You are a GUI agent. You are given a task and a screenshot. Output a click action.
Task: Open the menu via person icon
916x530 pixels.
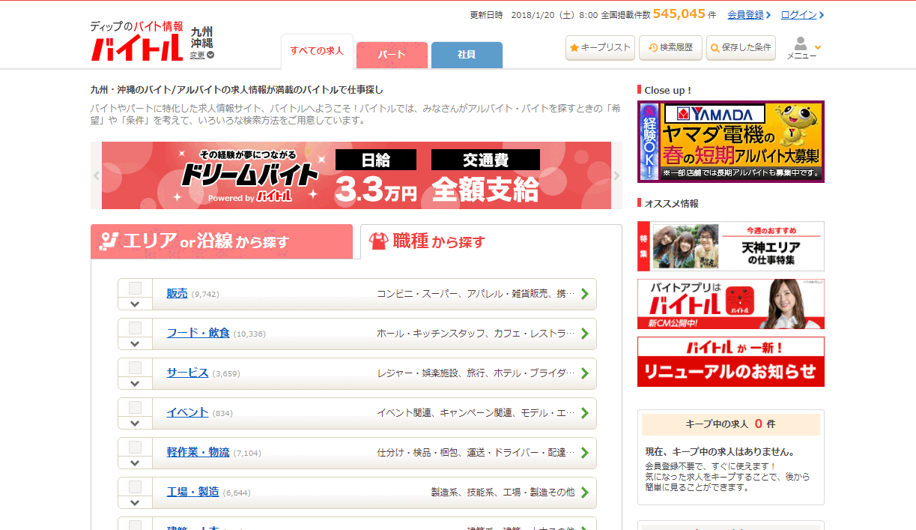801,48
